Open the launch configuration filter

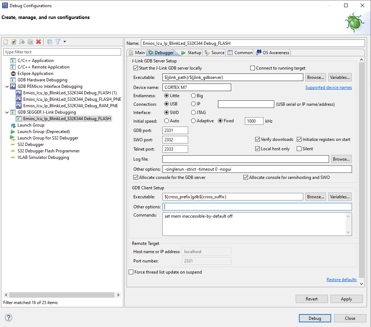(x=58, y=42)
